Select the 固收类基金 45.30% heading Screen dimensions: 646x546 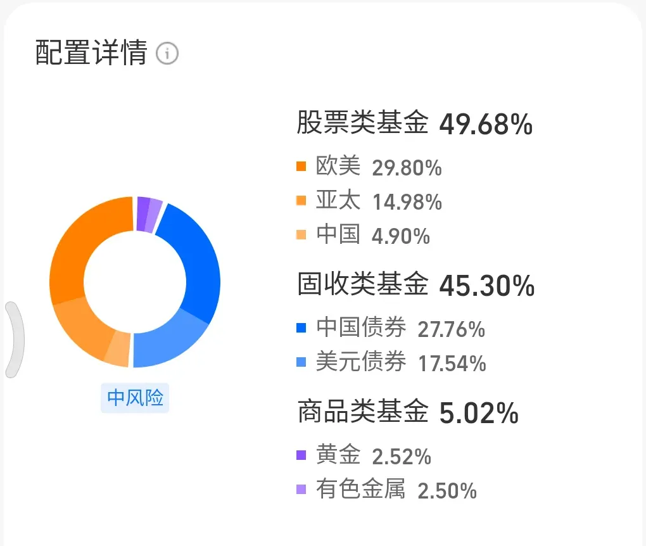tap(415, 285)
